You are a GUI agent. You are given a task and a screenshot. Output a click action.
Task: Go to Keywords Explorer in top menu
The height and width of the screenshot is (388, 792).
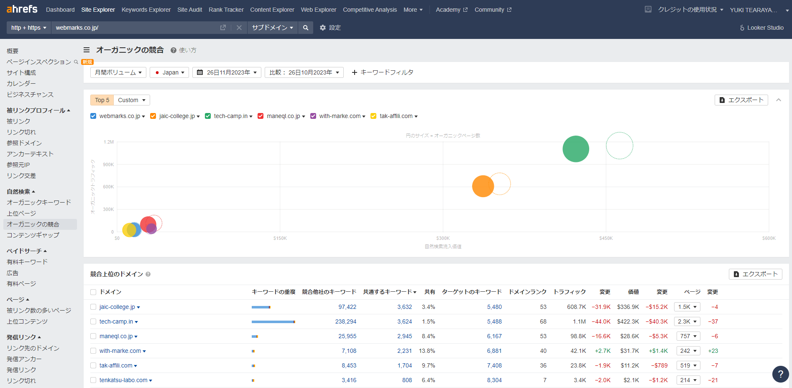click(x=146, y=10)
